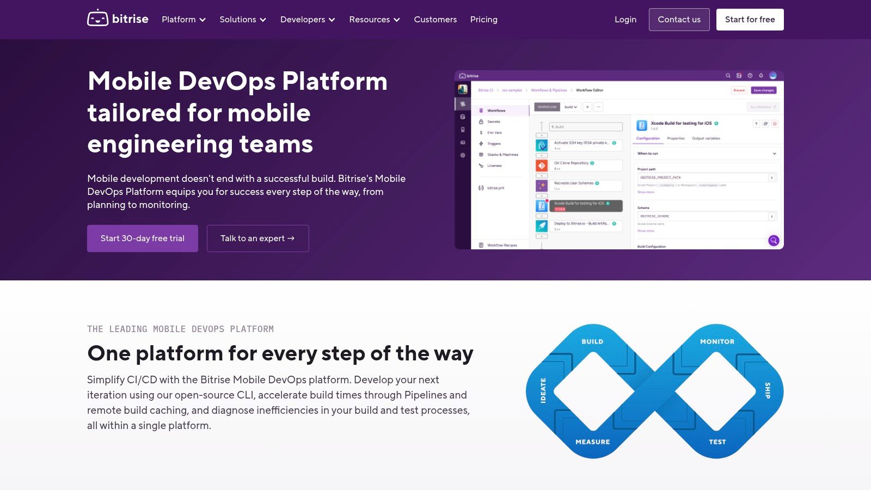This screenshot has height=490, width=871.
Task: Expand the Solutions menu
Action: [x=243, y=20]
